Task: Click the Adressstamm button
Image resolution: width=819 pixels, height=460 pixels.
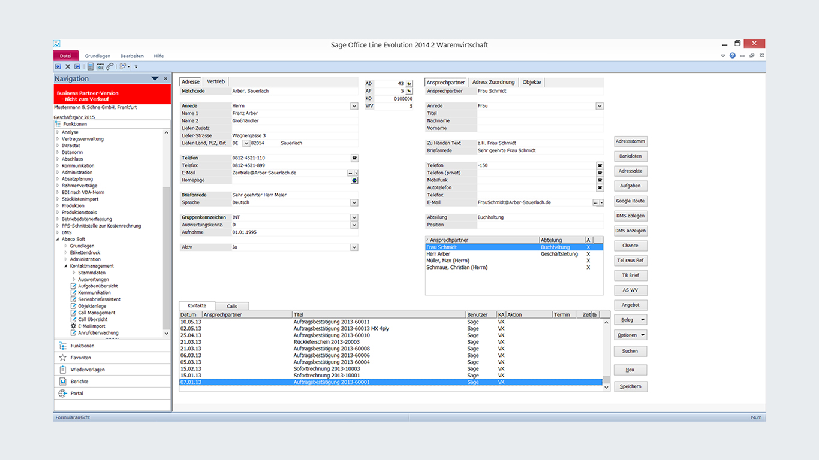Action: click(x=631, y=141)
